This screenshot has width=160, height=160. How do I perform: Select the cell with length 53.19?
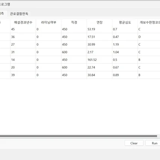coord(99,29)
